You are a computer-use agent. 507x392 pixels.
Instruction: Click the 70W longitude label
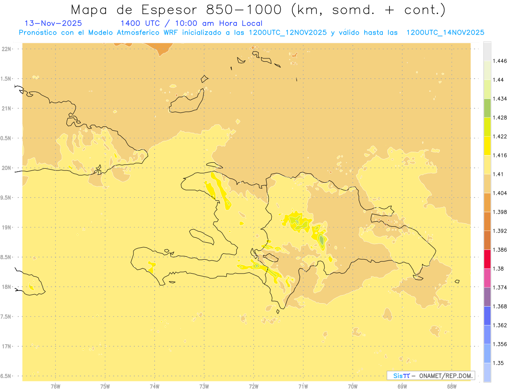coord(353,387)
